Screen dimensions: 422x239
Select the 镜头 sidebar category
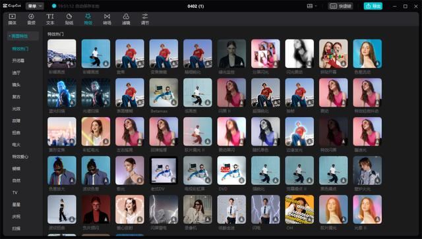(x=16, y=85)
